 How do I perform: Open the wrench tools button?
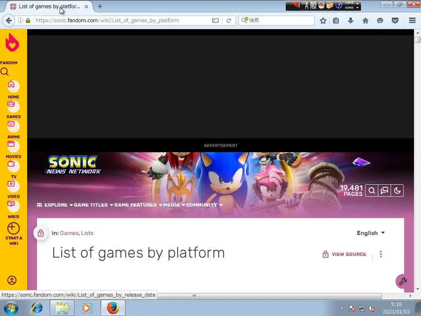tap(403, 281)
